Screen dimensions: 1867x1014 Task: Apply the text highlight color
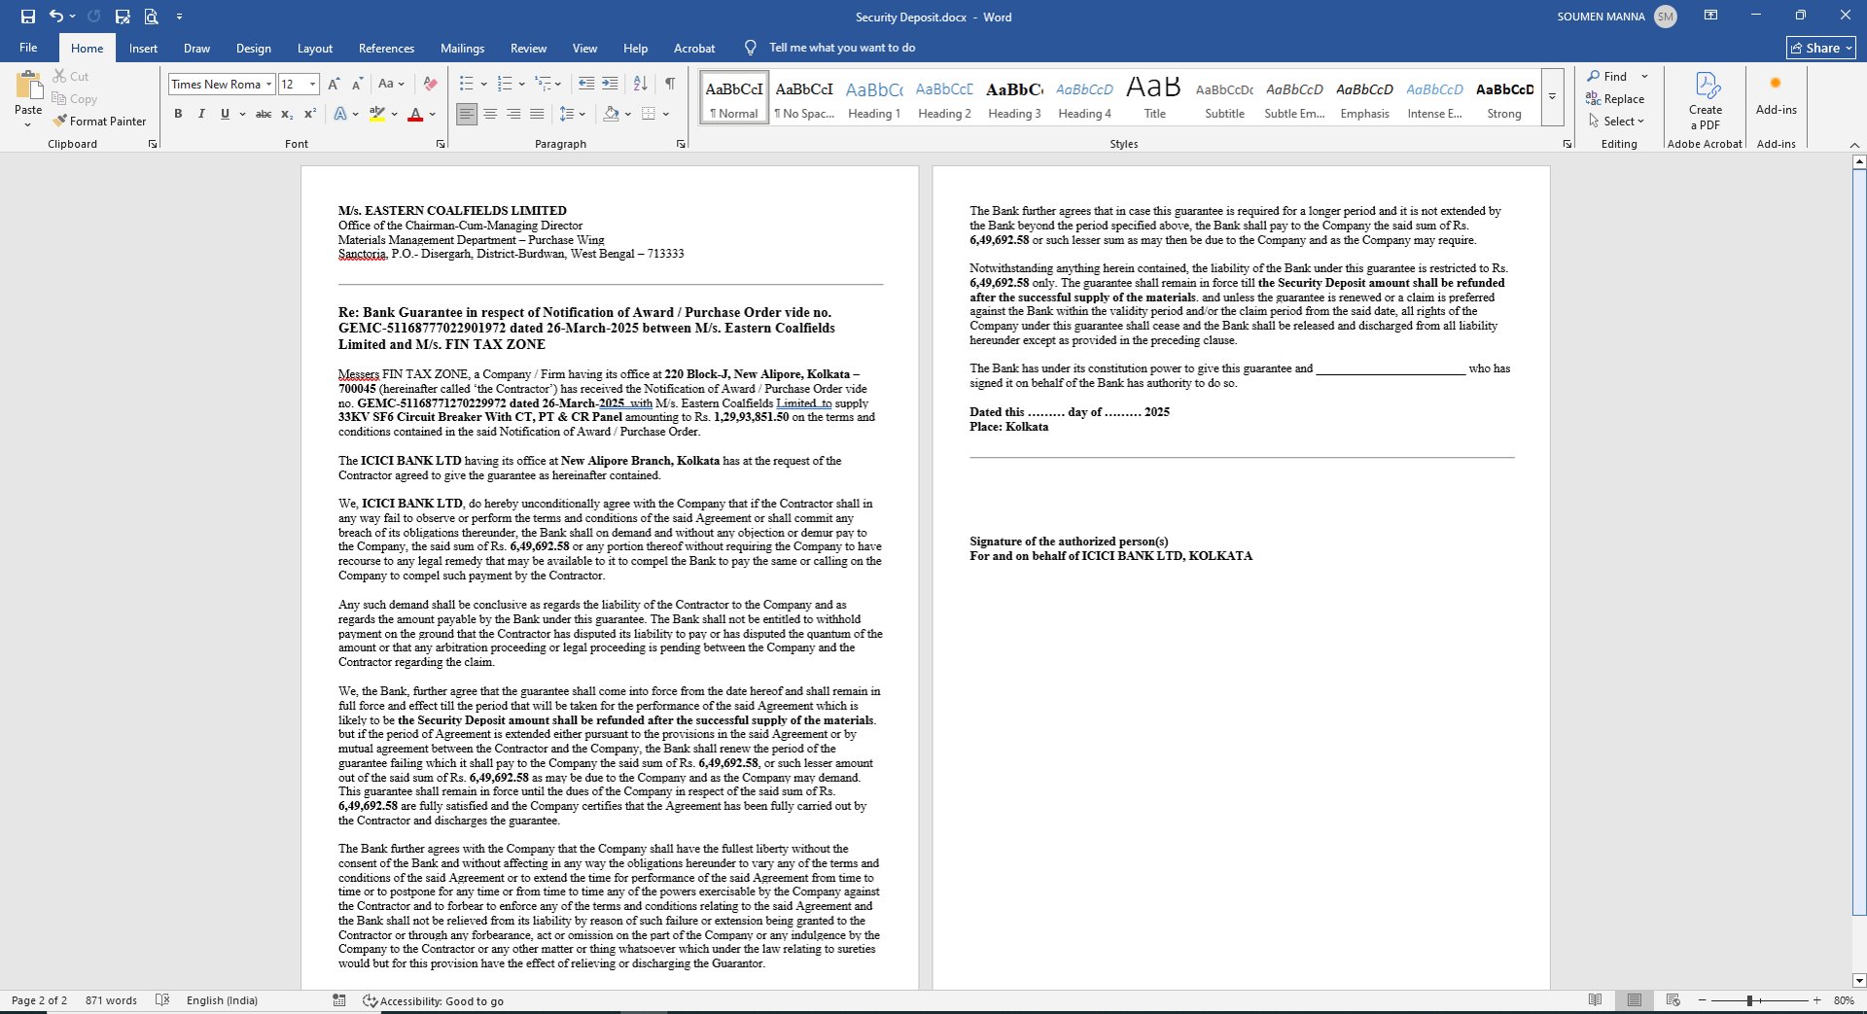pyautogui.click(x=377, y=114)
